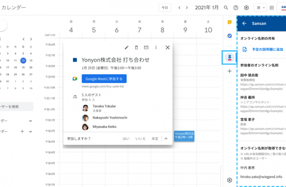Collapse the other calendars chevron
This screenshot has height=187, width=286.
coord(31,131)
